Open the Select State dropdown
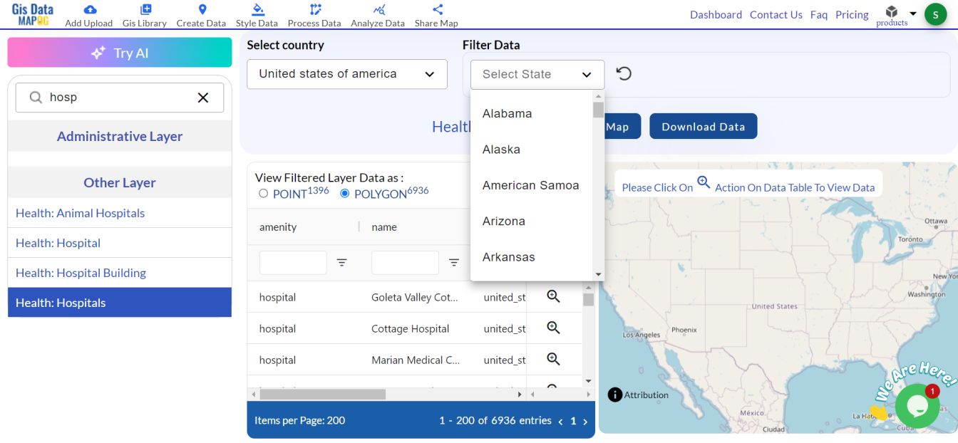958x443 pixels. (x=537, y=74)
